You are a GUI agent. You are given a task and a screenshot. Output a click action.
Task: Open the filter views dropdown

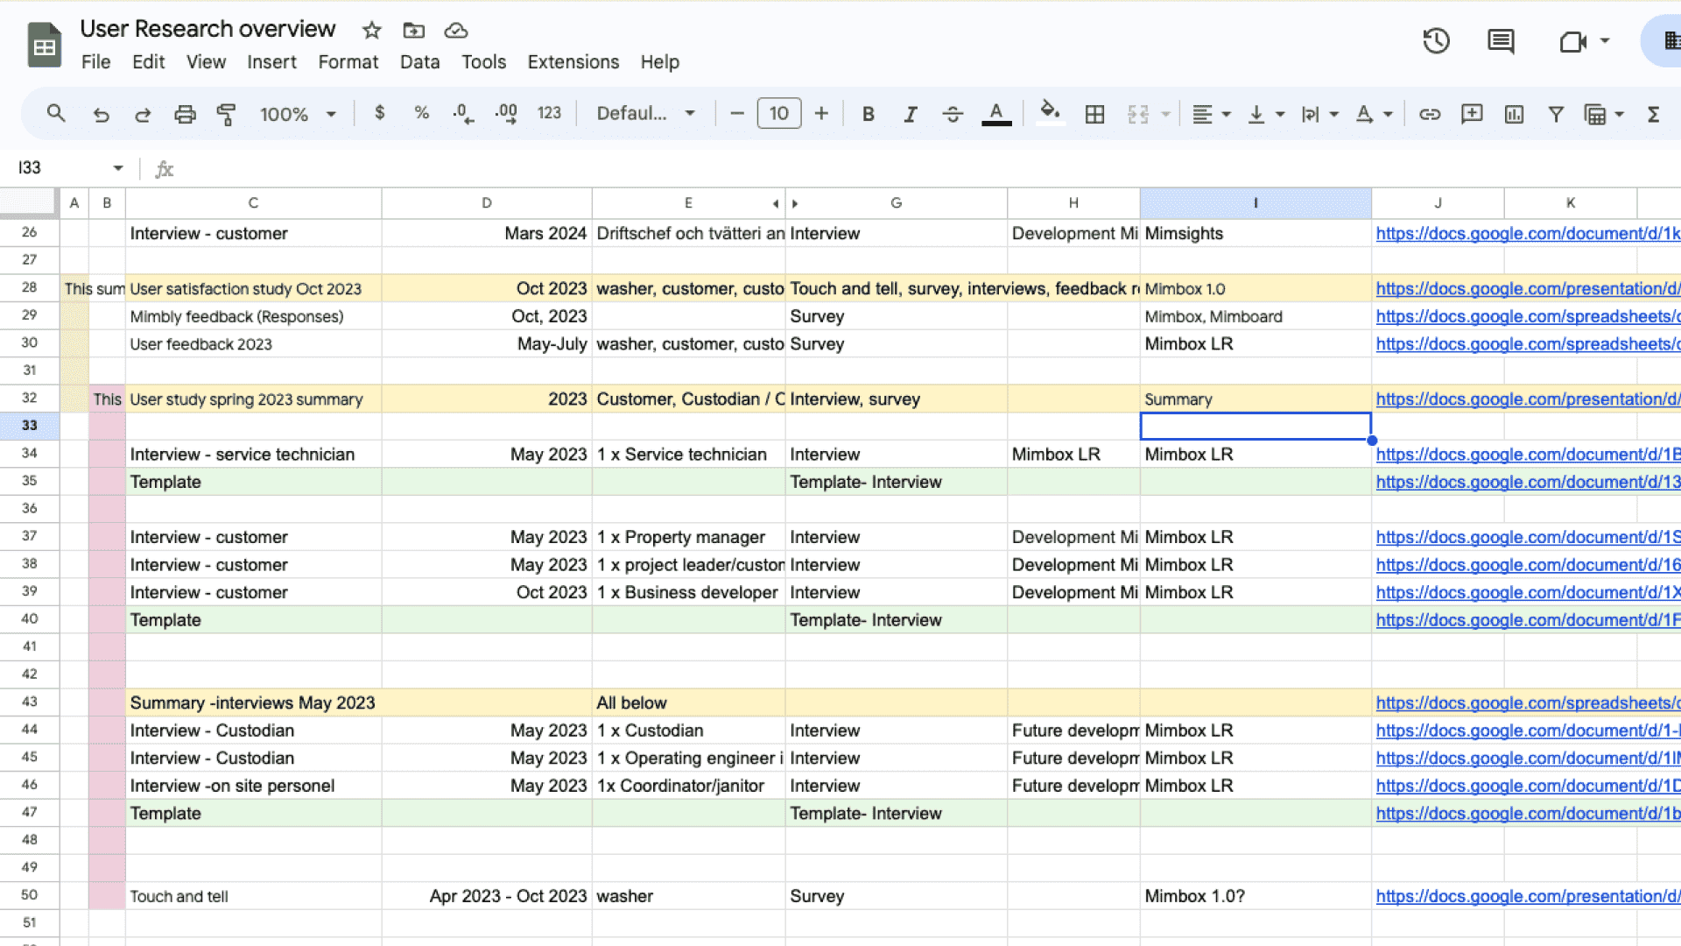pos(1604,114)
